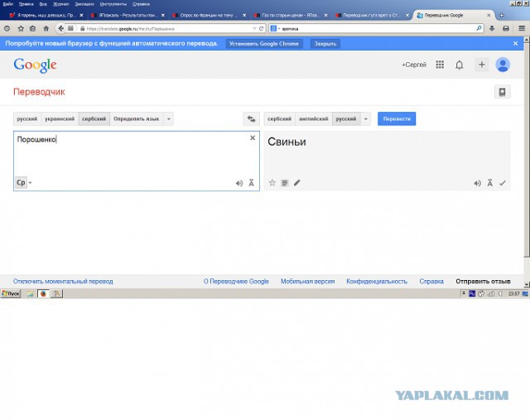
Task: Click Отключить моментальный перевод link
Action: tap(63, 282)
